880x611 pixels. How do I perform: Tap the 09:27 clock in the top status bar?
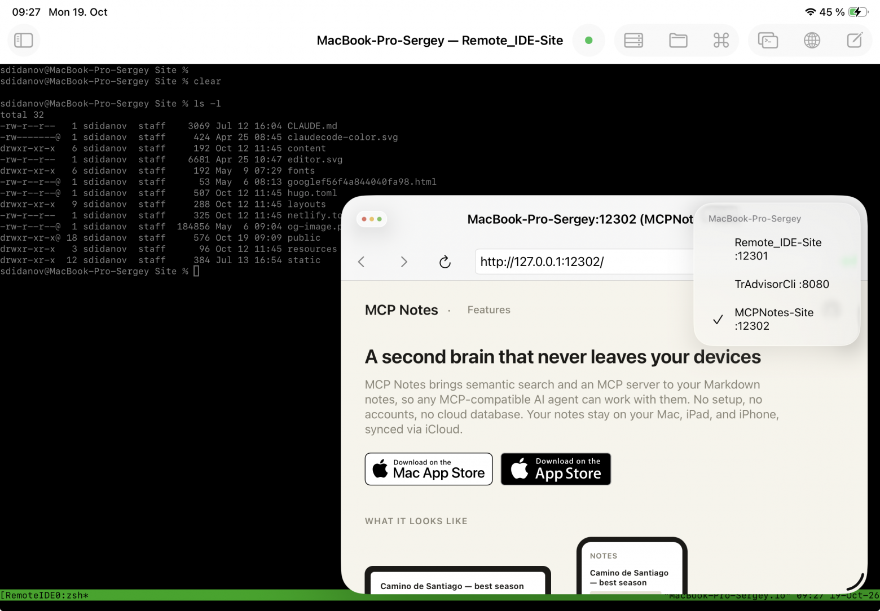pos(27,12)
